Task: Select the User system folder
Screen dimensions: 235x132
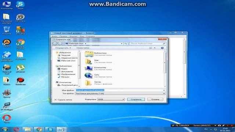Action: (98, 61)
